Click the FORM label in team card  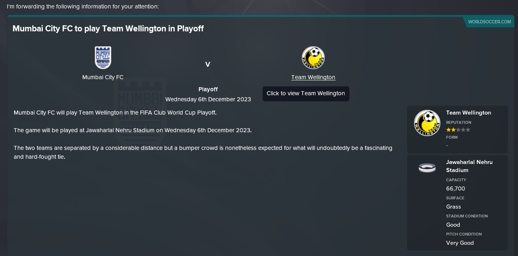(x=452, y=137)
